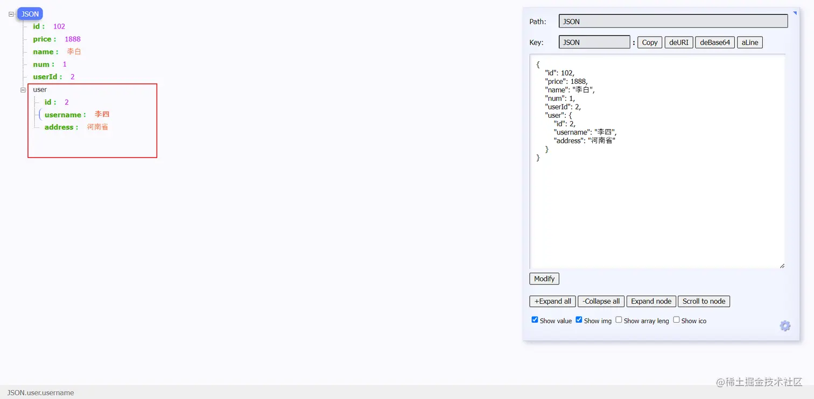Click the value 李白
814x399 pixels.
[74, 52]
